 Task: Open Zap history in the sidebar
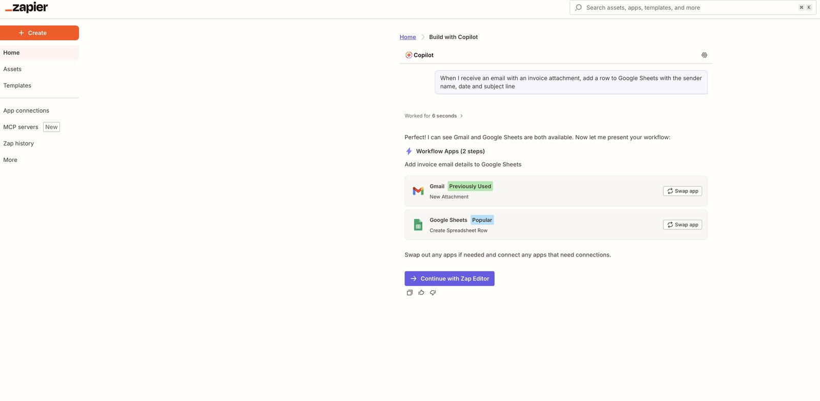[39, 143]
